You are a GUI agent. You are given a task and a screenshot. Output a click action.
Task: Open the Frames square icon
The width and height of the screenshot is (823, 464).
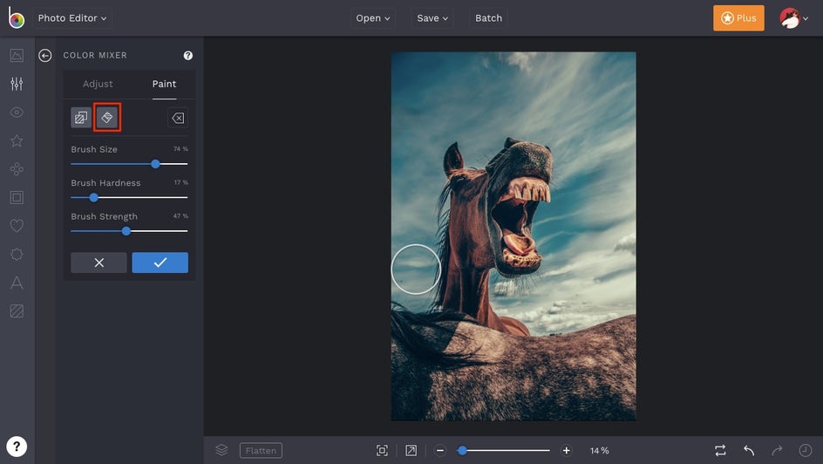(17, 197)
